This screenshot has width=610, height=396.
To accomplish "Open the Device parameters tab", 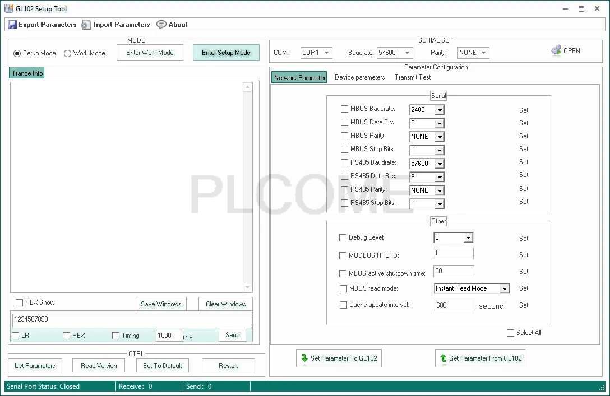I will click(359, 77).
